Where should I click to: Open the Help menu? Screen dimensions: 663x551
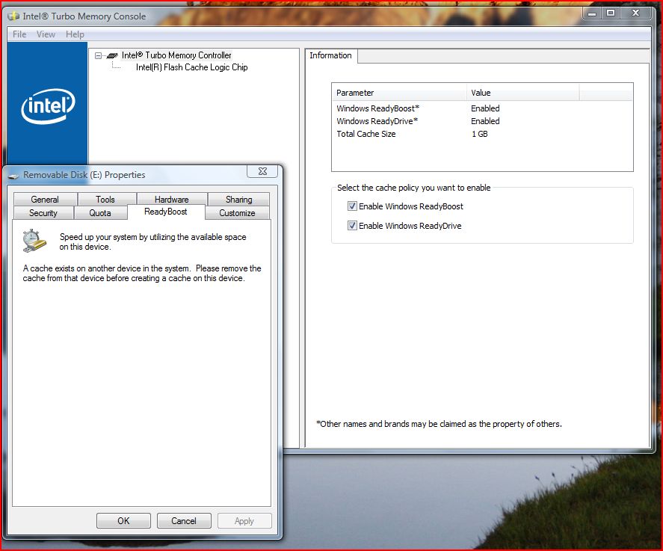coord(75,34)
